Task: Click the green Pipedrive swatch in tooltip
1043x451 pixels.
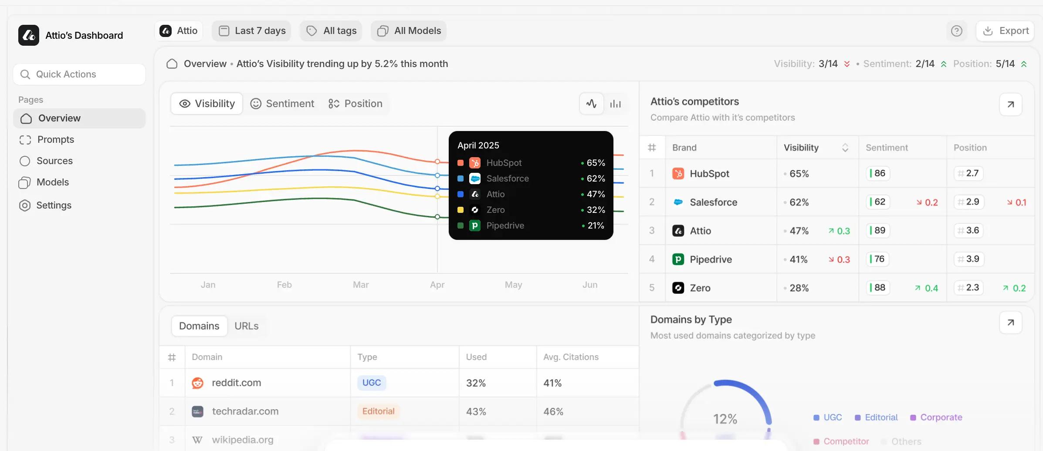Action: point(461,225)
